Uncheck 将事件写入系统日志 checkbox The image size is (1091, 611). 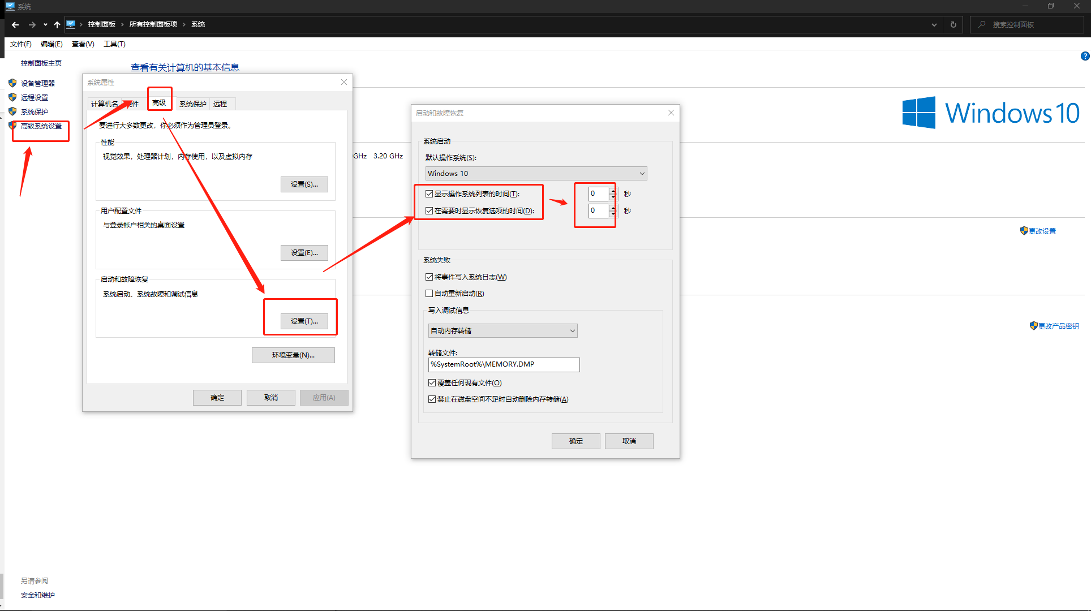429,277
